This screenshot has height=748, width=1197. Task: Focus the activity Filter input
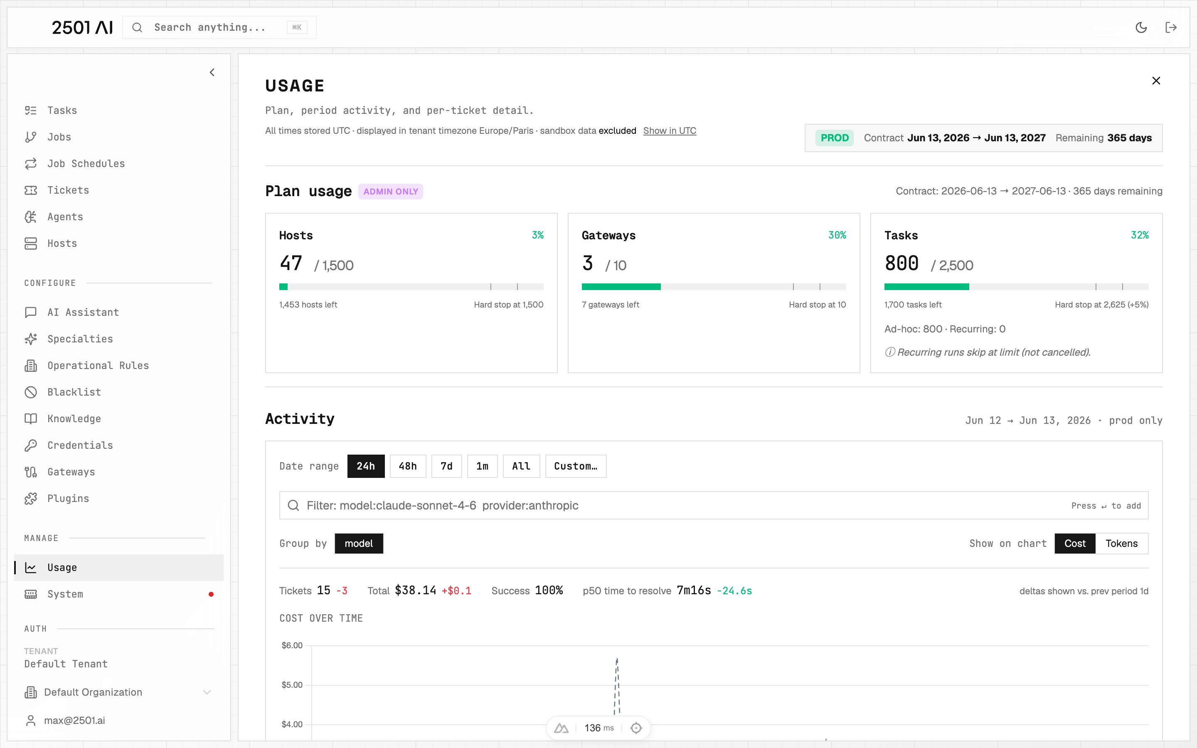[714, 505]
